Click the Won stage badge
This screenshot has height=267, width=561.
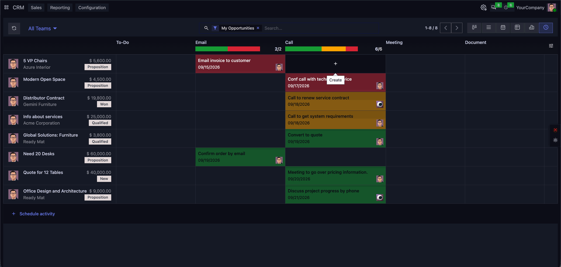point(104,104)
